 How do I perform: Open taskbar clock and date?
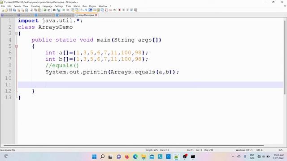click(x=278, y=157)
